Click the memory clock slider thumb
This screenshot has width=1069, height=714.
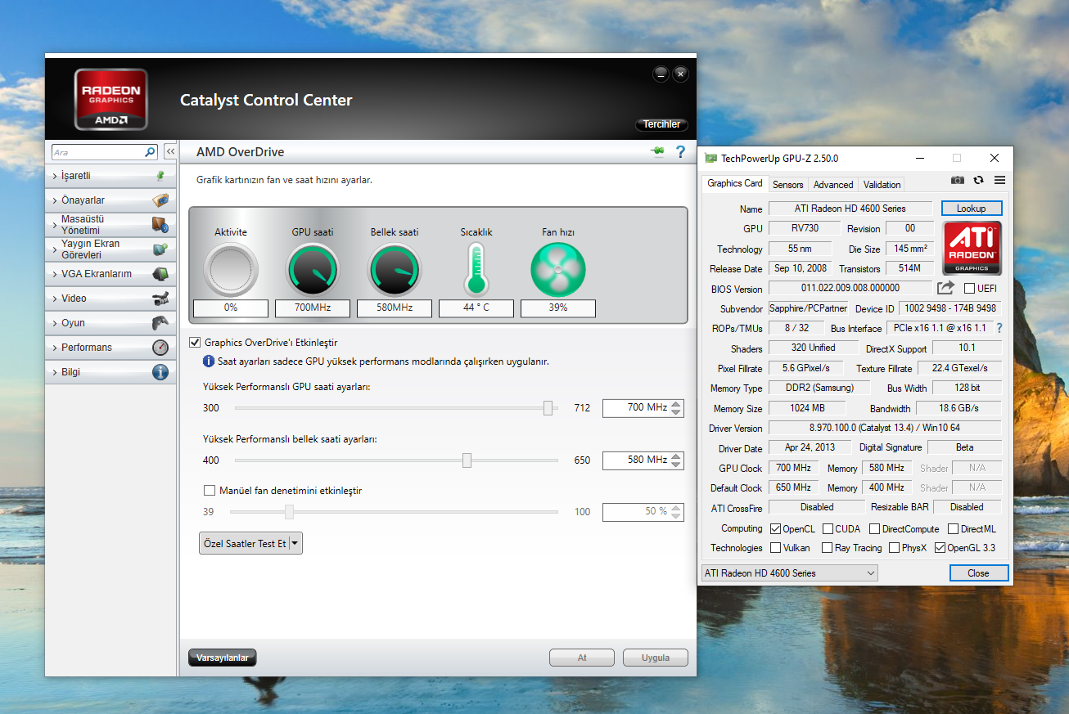tap(467, 460)
